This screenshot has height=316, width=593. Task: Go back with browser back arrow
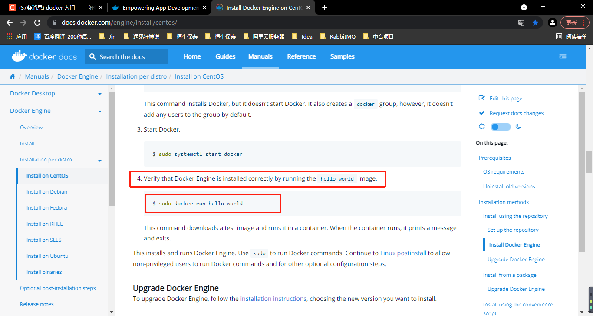click(10, 23)
